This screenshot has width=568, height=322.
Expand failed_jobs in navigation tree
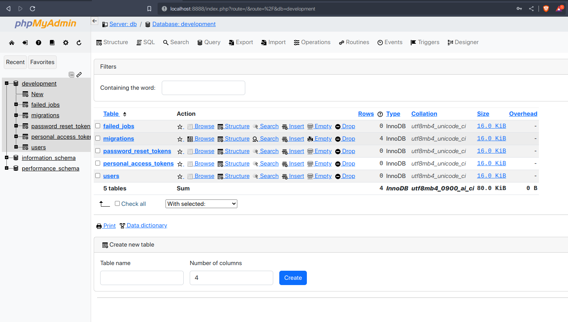coord(16,104)
